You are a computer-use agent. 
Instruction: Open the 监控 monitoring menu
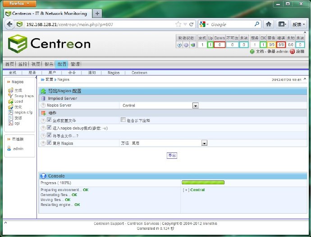[x=23, y=64]
